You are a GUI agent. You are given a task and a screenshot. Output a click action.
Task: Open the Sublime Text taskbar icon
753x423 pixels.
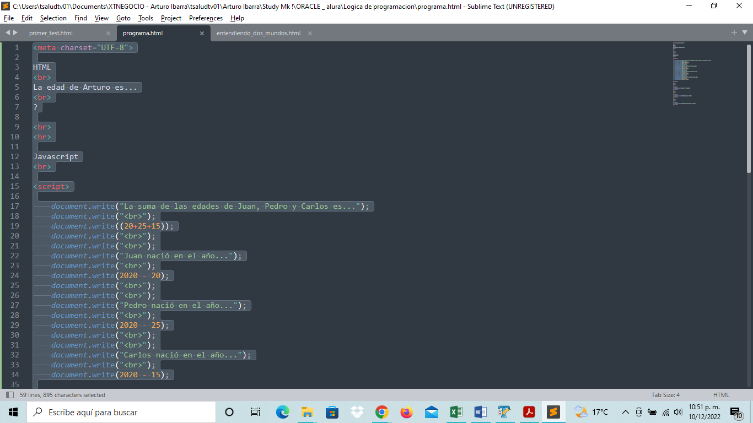pyautogui.click(x=554, y=412)
